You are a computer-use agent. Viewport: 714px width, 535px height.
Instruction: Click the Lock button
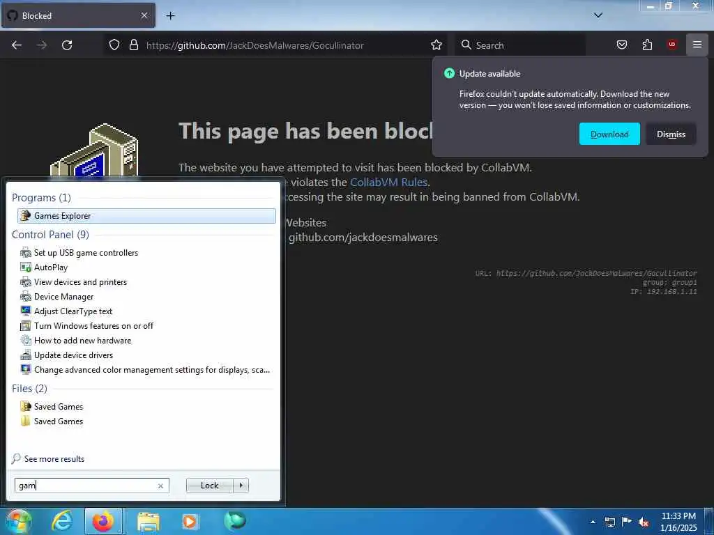[209, 486]
